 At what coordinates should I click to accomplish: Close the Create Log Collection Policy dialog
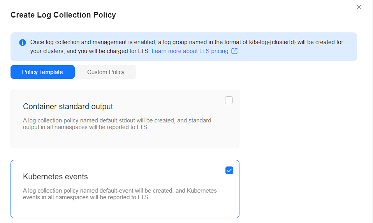pyautogui.click(x=359, y=7)
